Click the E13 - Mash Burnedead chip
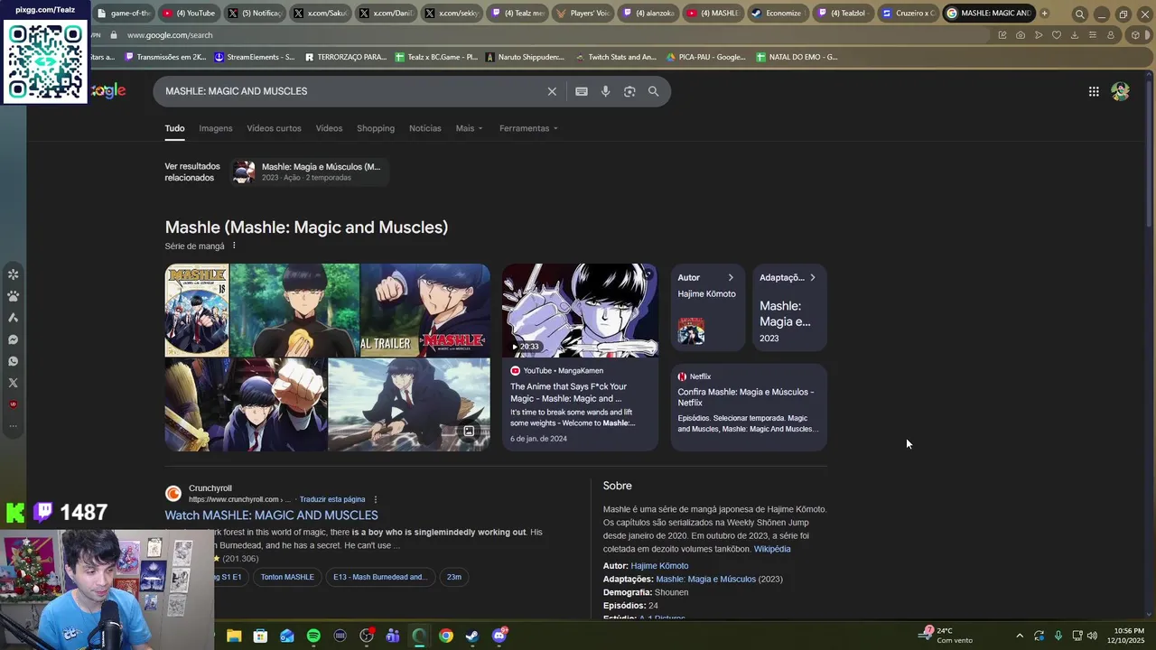Viewport: 1156px width, 650px height. pos(379,577)
